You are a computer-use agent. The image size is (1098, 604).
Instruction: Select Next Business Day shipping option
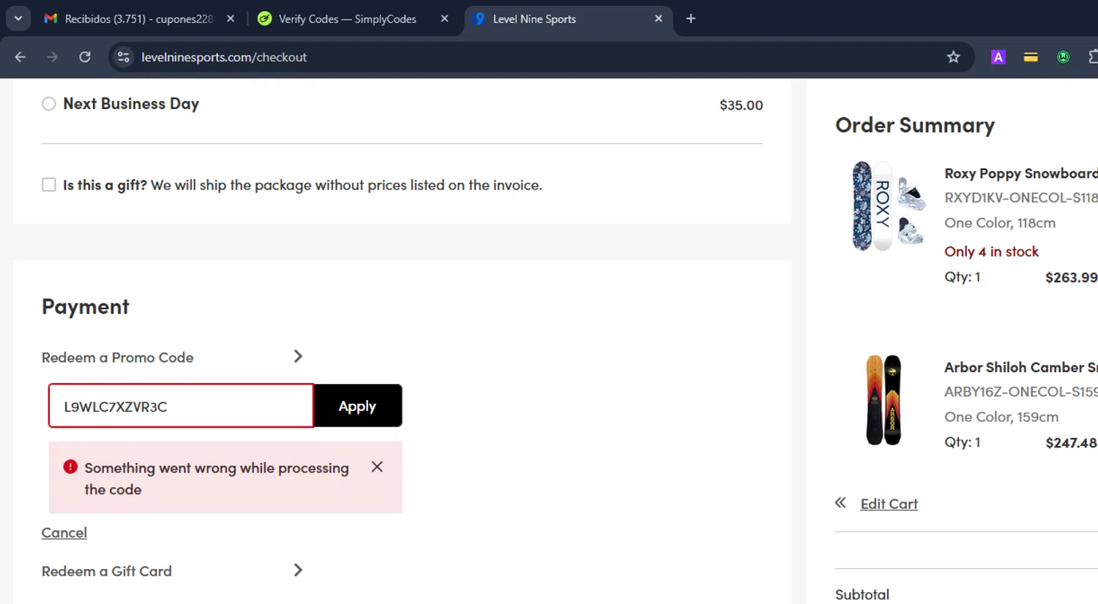coord(49,104)
